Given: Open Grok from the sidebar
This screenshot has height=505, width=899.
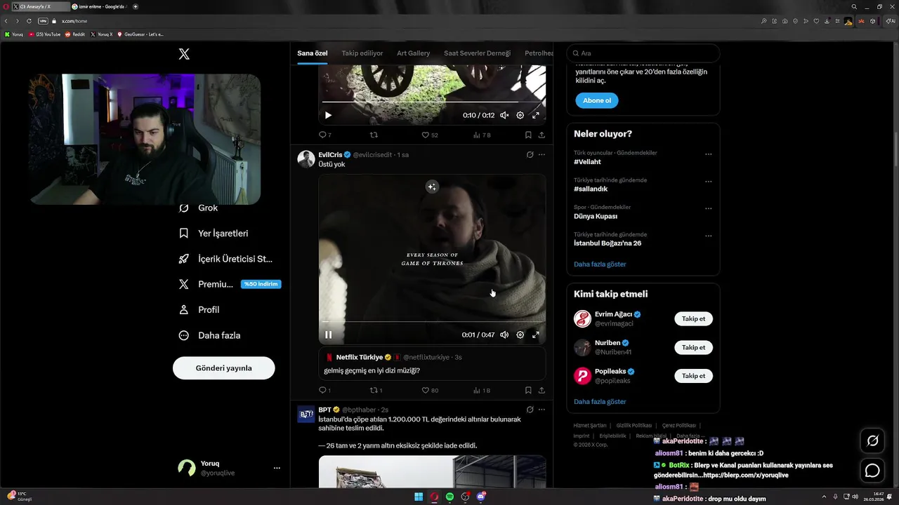Looking at the screenshot, I should tap(199, 208).
